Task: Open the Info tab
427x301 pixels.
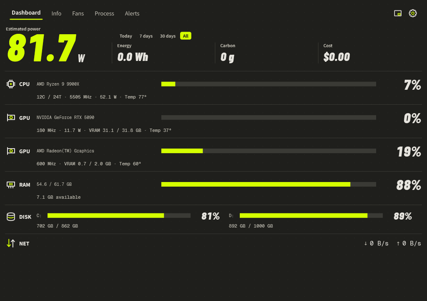Action: [56, 13]
